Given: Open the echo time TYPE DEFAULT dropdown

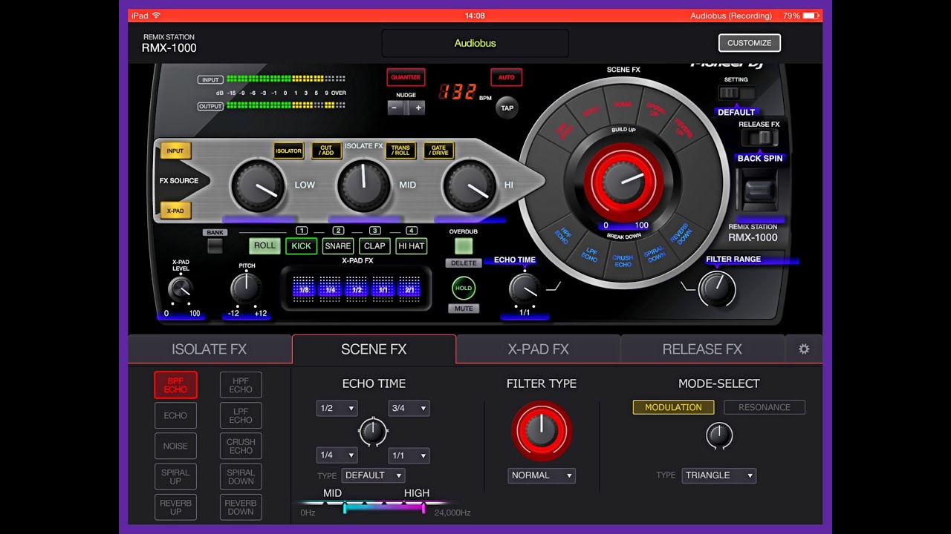Looking at the screenshot, I should tap(373, 475).
